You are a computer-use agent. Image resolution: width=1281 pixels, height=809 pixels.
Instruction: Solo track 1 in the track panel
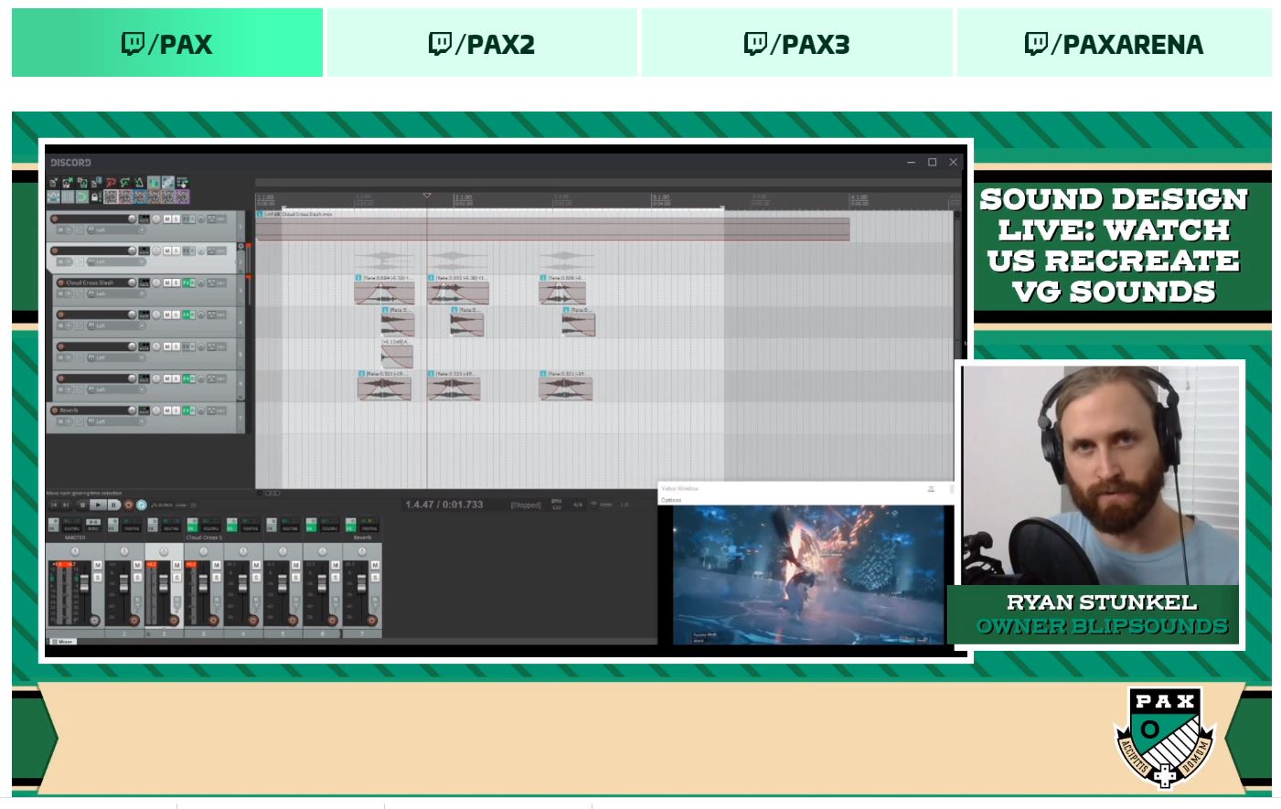coord(176,218)
